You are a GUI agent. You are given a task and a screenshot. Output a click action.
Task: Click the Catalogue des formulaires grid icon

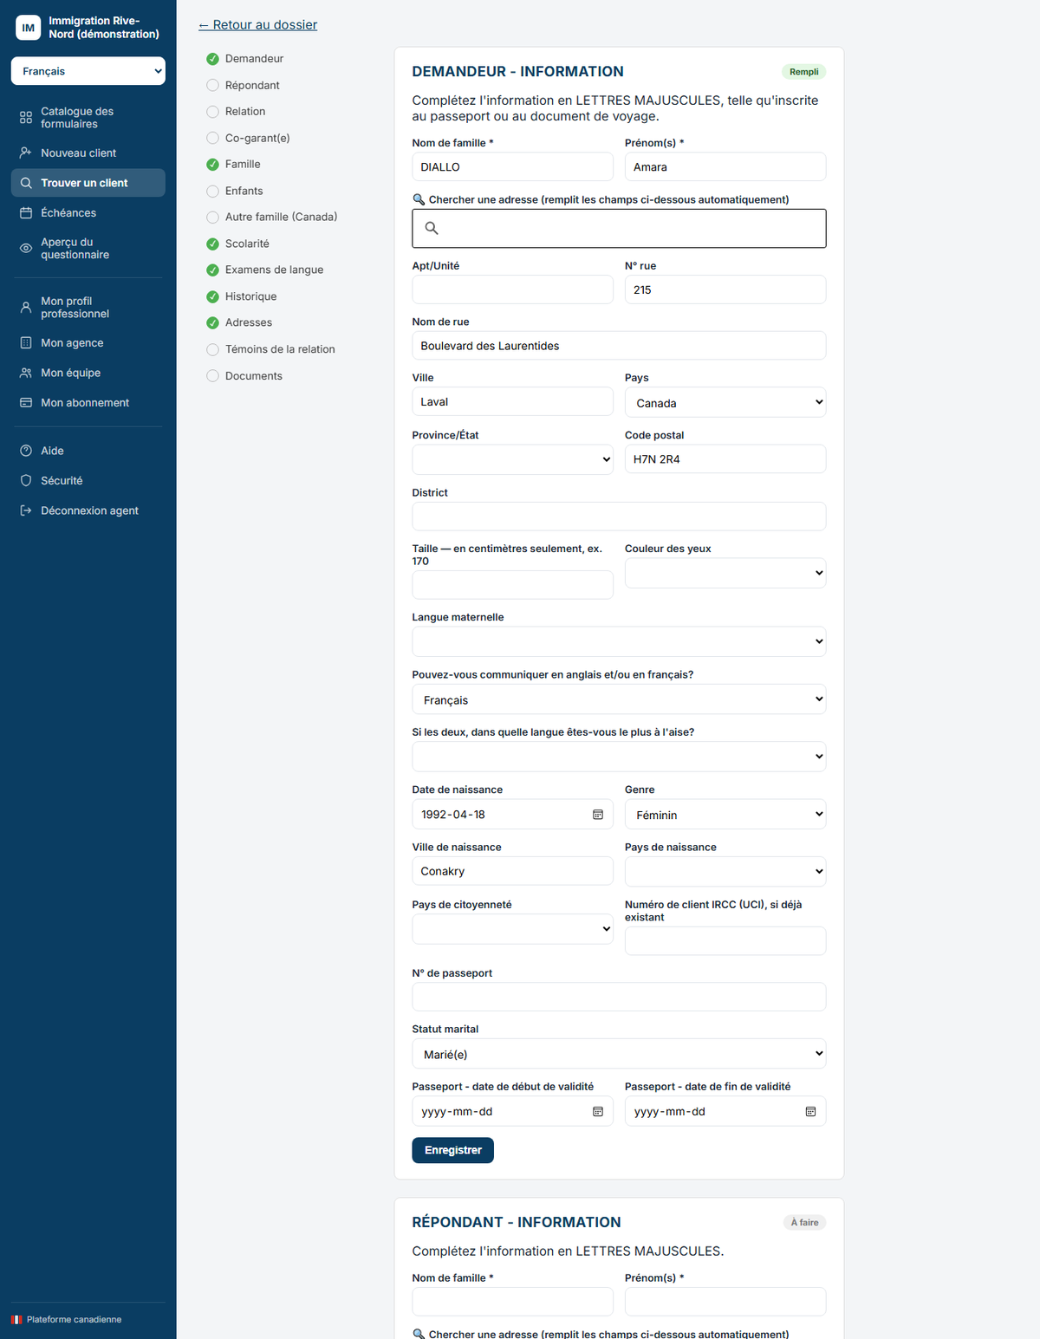click(x=26, y=118)
